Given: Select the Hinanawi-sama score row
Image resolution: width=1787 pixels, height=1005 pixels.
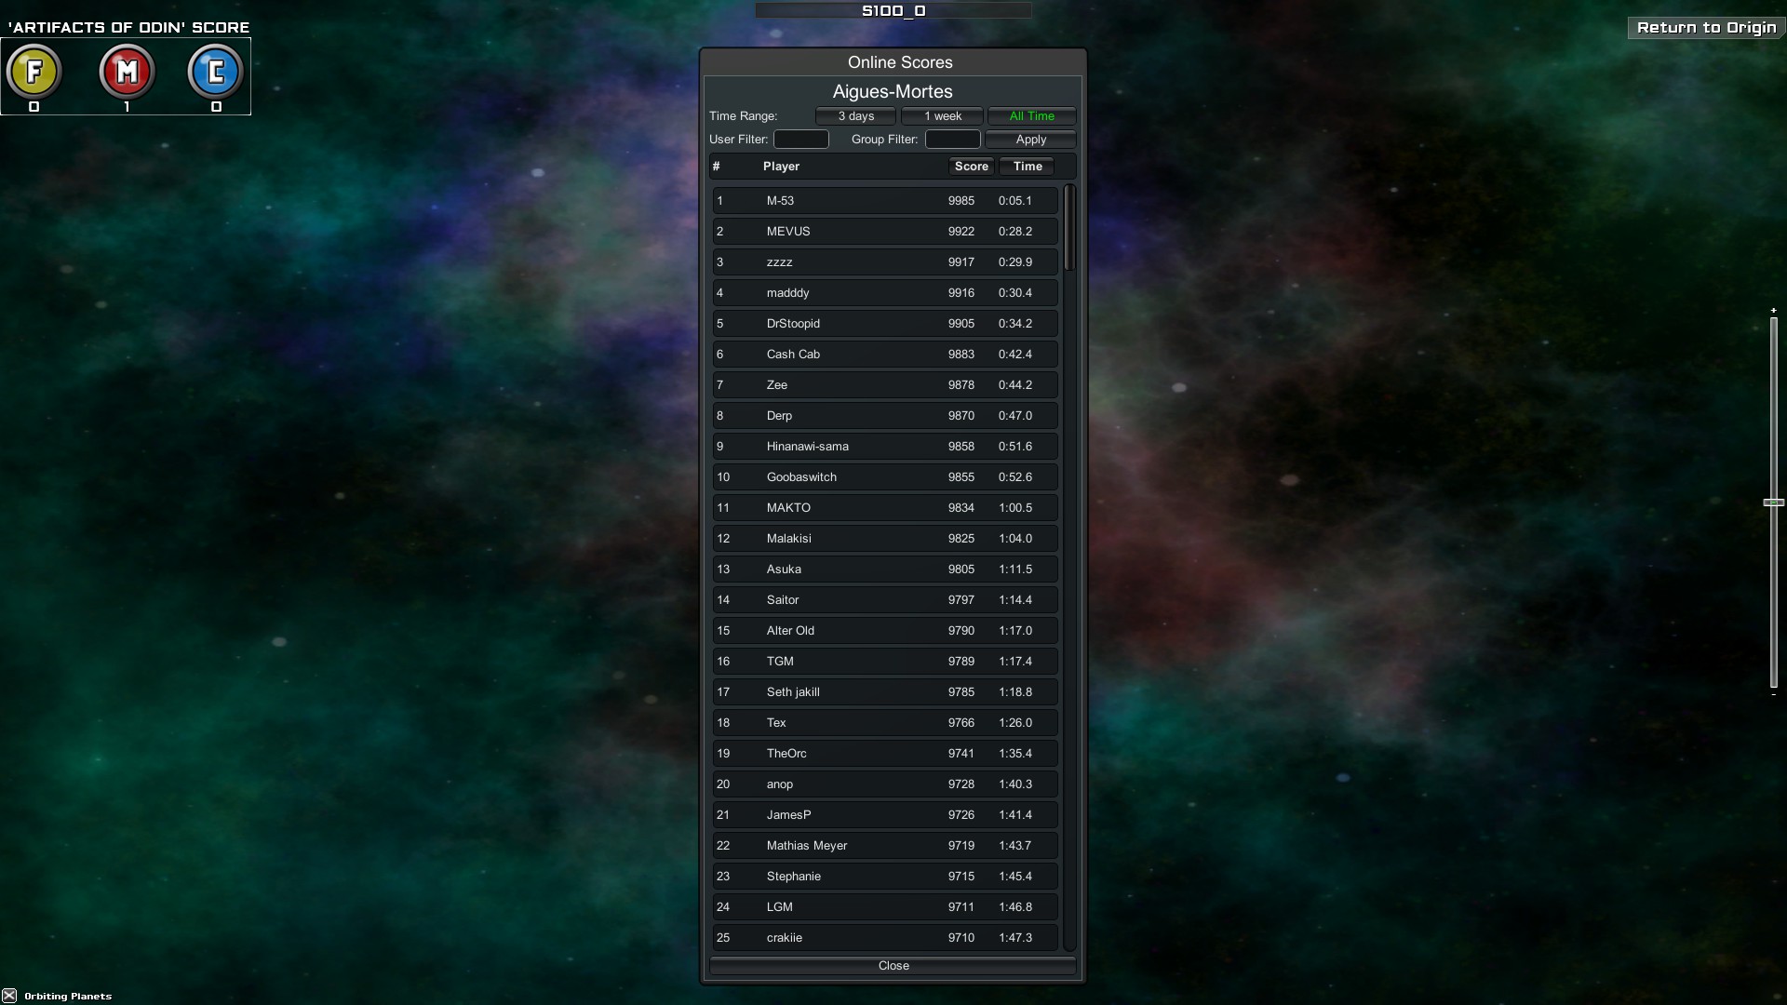Looking at the screenshot, I should [x=884, y=447].
